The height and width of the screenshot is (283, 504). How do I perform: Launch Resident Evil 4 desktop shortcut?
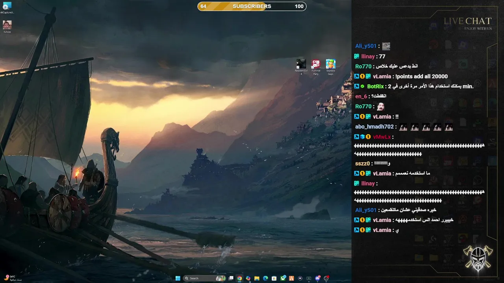click(301, 67)
